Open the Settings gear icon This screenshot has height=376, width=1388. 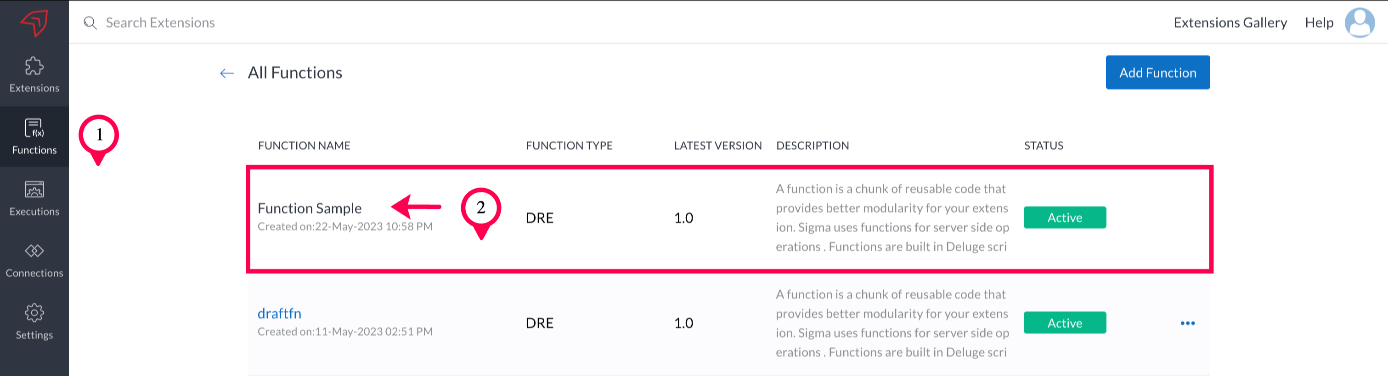34,313
